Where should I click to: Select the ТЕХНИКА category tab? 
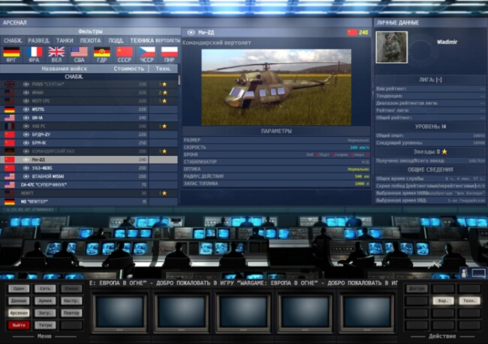[142, 40]
